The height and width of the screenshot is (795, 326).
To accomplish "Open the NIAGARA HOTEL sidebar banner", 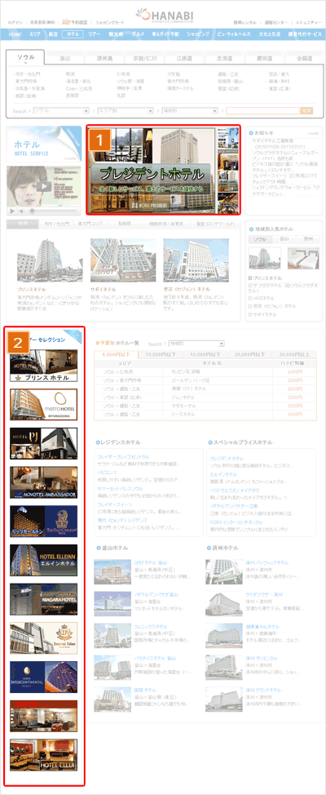I will tap(43, 599).
